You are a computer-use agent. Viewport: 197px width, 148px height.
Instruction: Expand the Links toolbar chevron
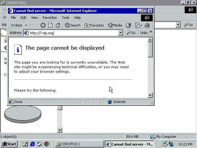coord(151,31)
